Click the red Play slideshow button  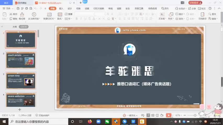[x=169, y=115]
